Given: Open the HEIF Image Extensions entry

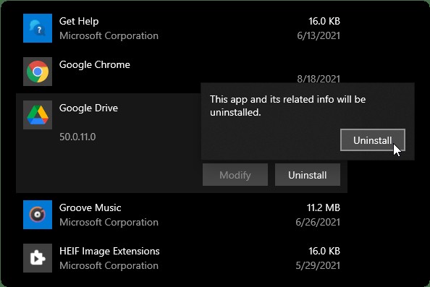Looking at the screenshot, I should (x=182, y=258).
